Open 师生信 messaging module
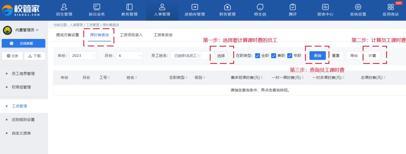406x154 pixels. 260,10
